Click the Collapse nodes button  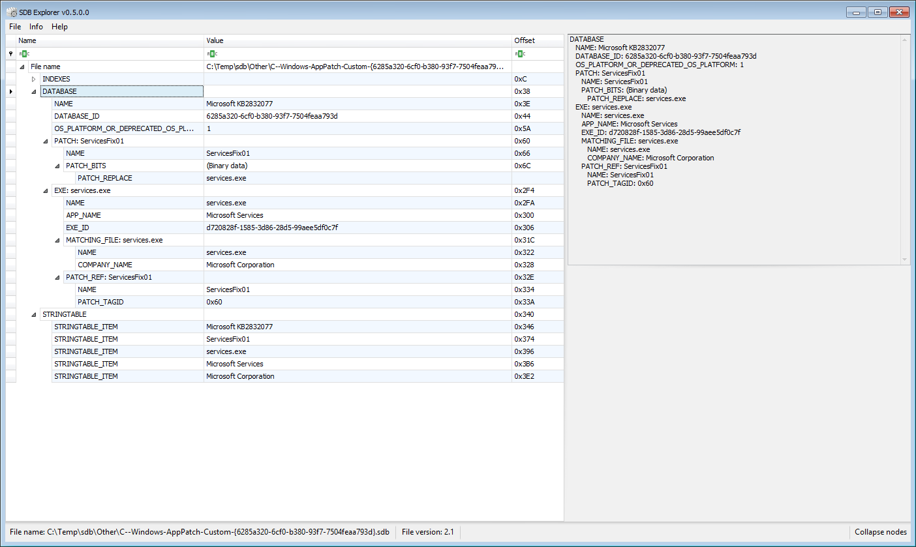pyautogui.click(x=881, y=532)
